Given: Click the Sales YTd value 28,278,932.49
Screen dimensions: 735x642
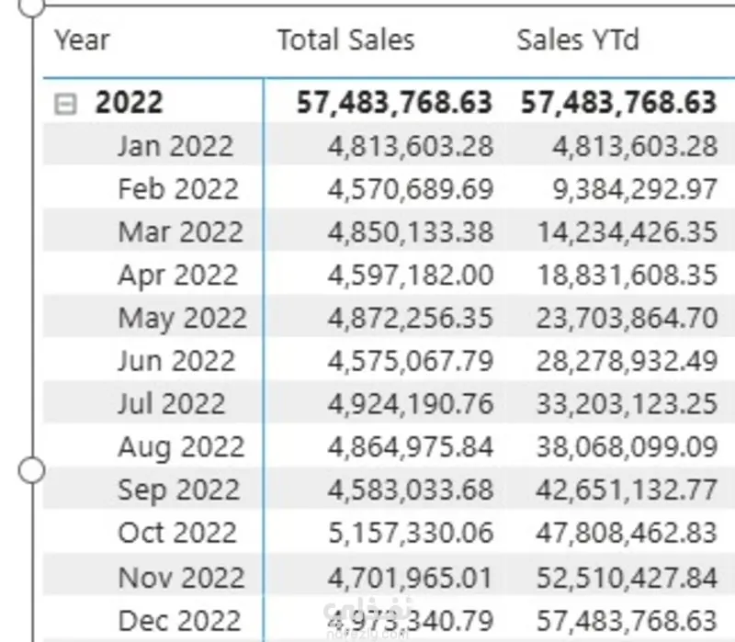Looking at the screenshot, I should [x=627, y=361].
